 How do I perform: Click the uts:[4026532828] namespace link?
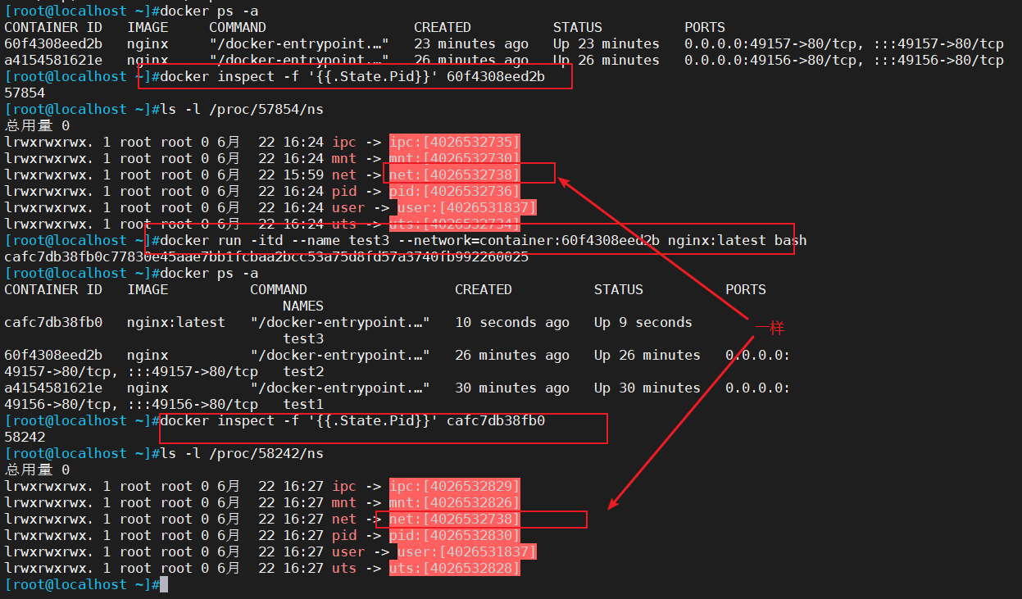(454, 569)
